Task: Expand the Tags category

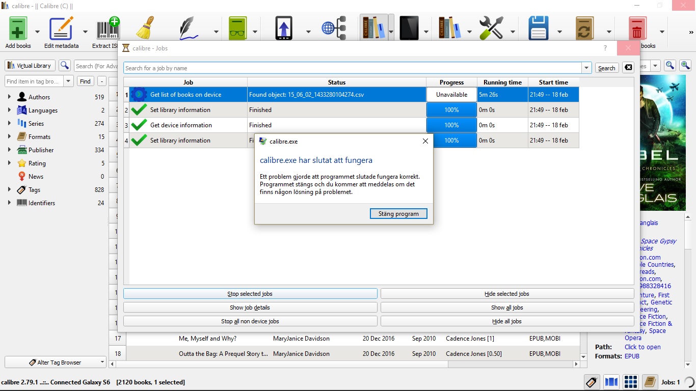Action: [x=9, y=189]
